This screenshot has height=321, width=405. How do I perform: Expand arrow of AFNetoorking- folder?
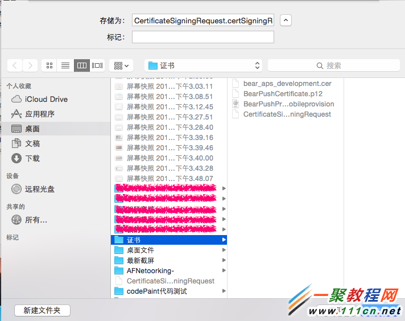pyautogui.click(x=224, y=270)
